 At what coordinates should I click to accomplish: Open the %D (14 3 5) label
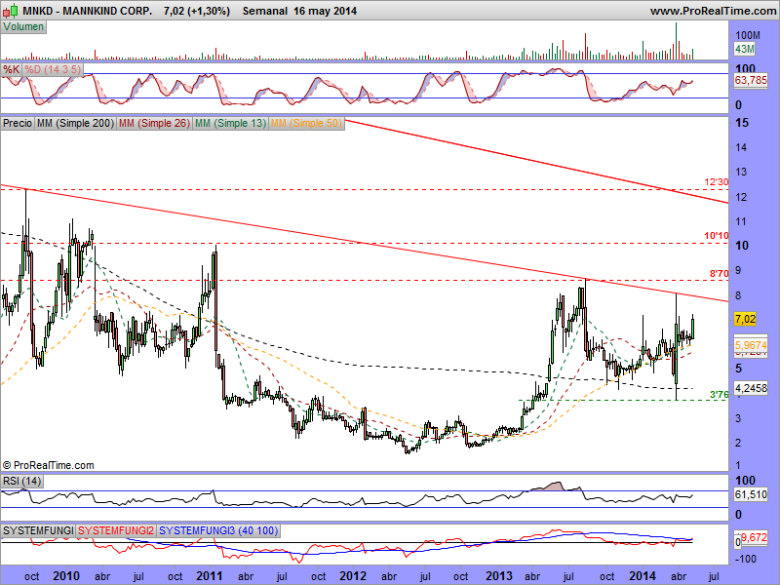pos(53,69)
